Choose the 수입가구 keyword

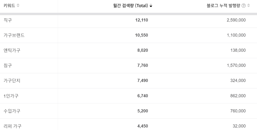(x=12, y=111)
